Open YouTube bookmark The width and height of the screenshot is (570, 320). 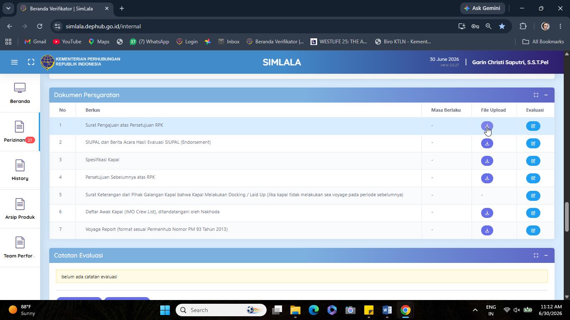[67, 42]
